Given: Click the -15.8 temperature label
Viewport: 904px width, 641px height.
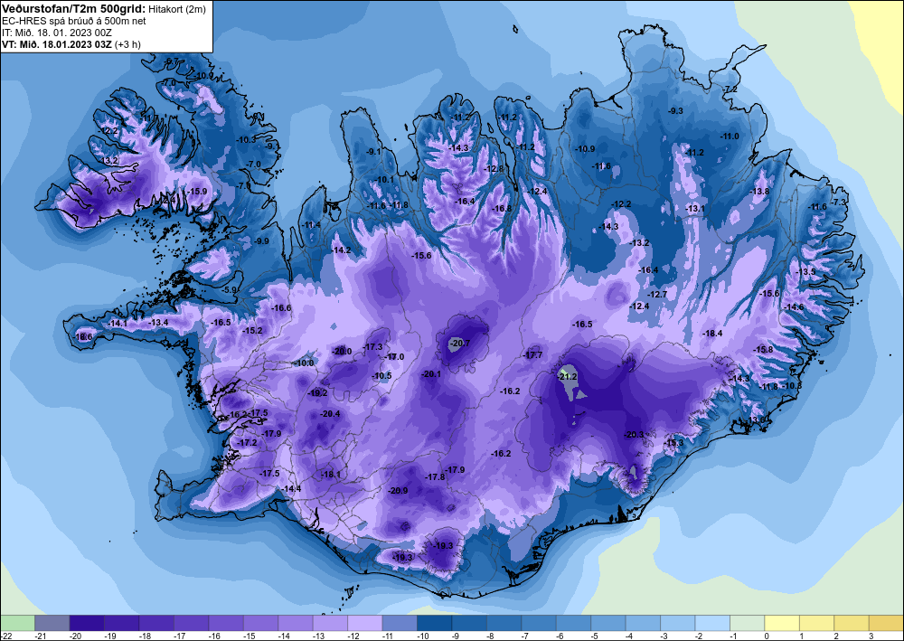Looking at the screenshot, I should [x=763, y=350].
